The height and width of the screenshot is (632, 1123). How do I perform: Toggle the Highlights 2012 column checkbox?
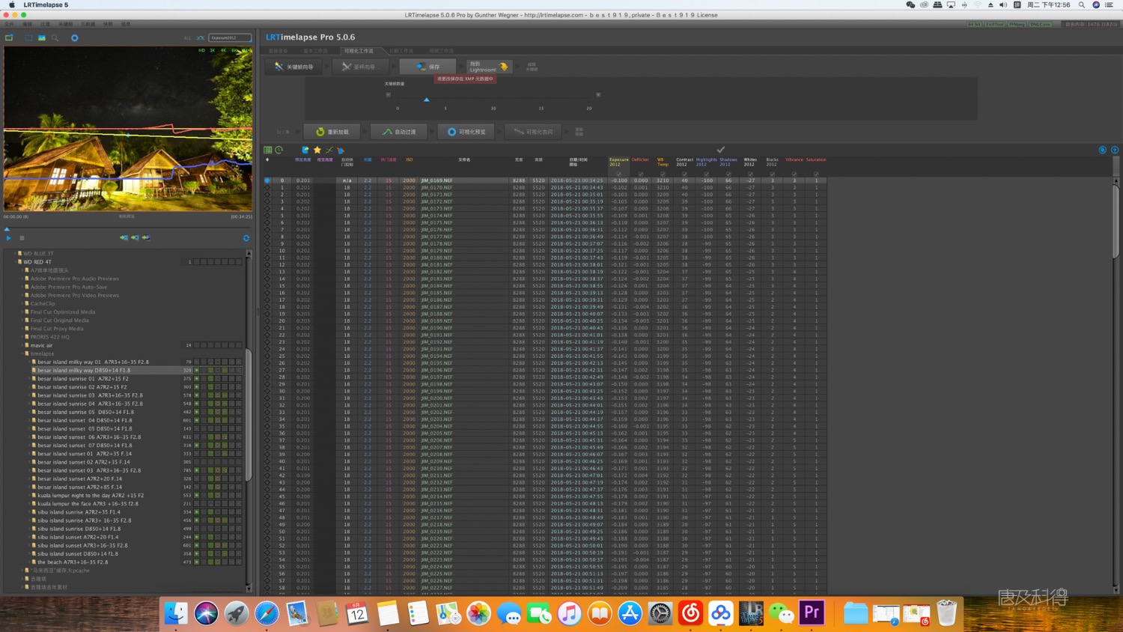tap(706, 174)
